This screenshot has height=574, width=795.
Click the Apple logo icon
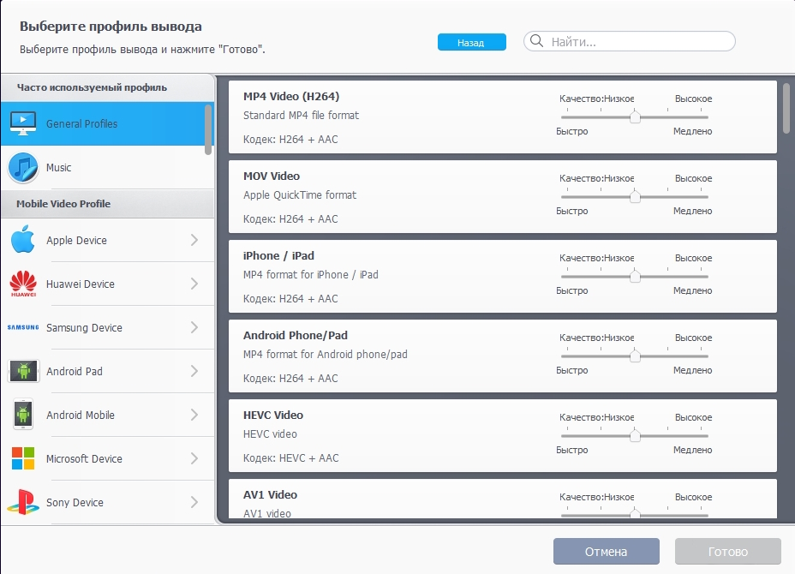click(x=23, y=239)
